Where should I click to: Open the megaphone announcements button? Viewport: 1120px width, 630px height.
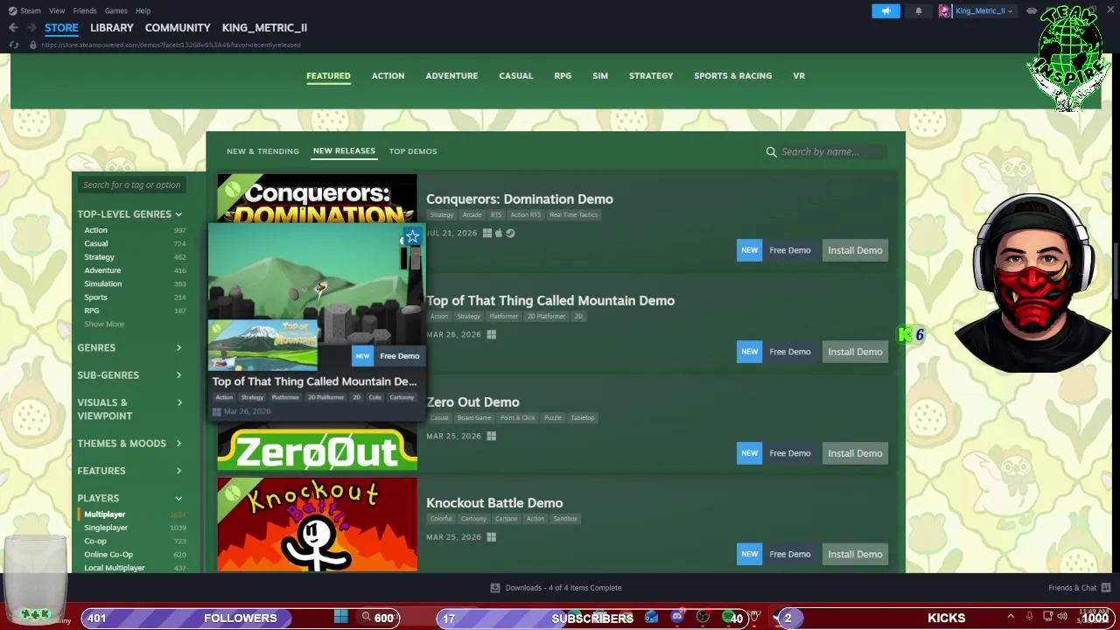click(885, 10)
